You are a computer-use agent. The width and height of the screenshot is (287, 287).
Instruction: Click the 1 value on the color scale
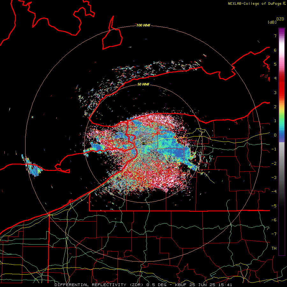coord(275,121)
